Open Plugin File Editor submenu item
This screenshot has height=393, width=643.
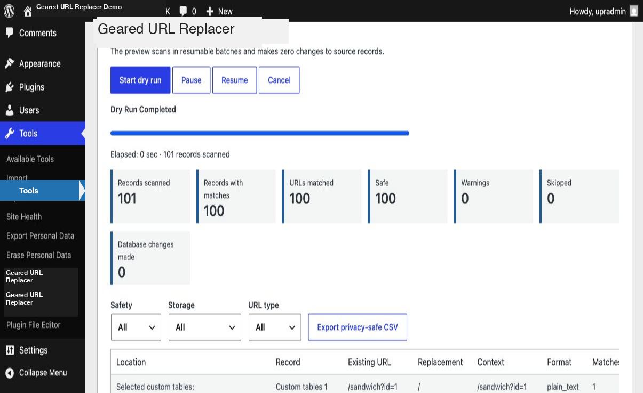[x=33, y=325]
